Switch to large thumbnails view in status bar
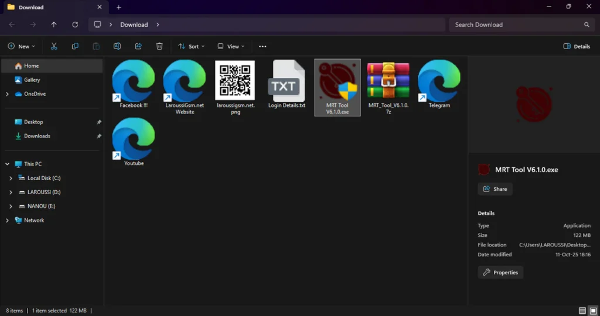600x316 pixels. tap(592, 310)
